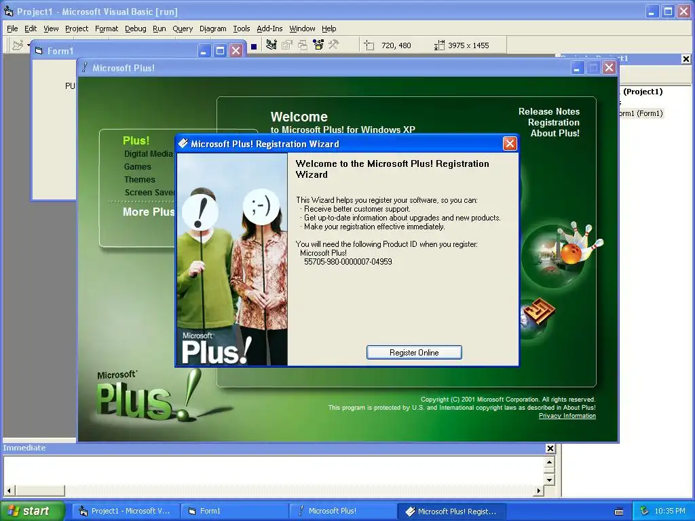The height and width of the screenshot is (521, 695).
Task: Click the Privacy Information link
Action: pyautogui.click(x=567, y=416)
